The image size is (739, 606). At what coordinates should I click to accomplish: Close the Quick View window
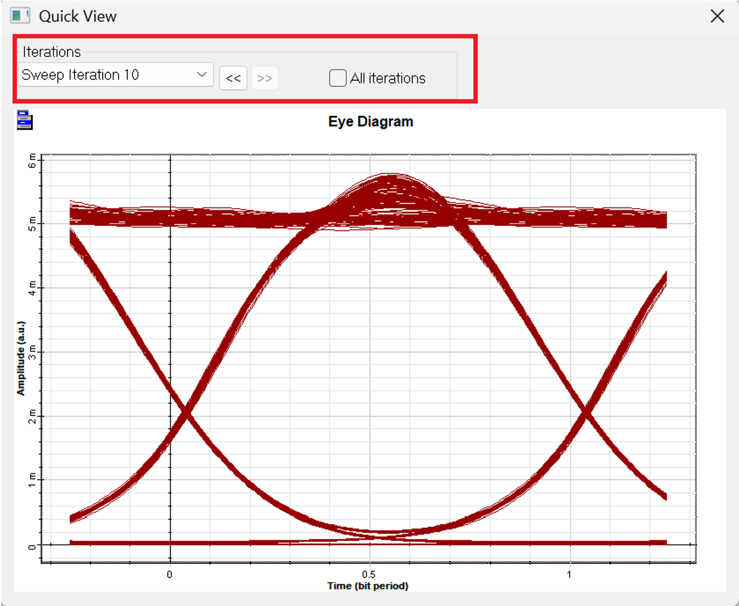point(717,16)
